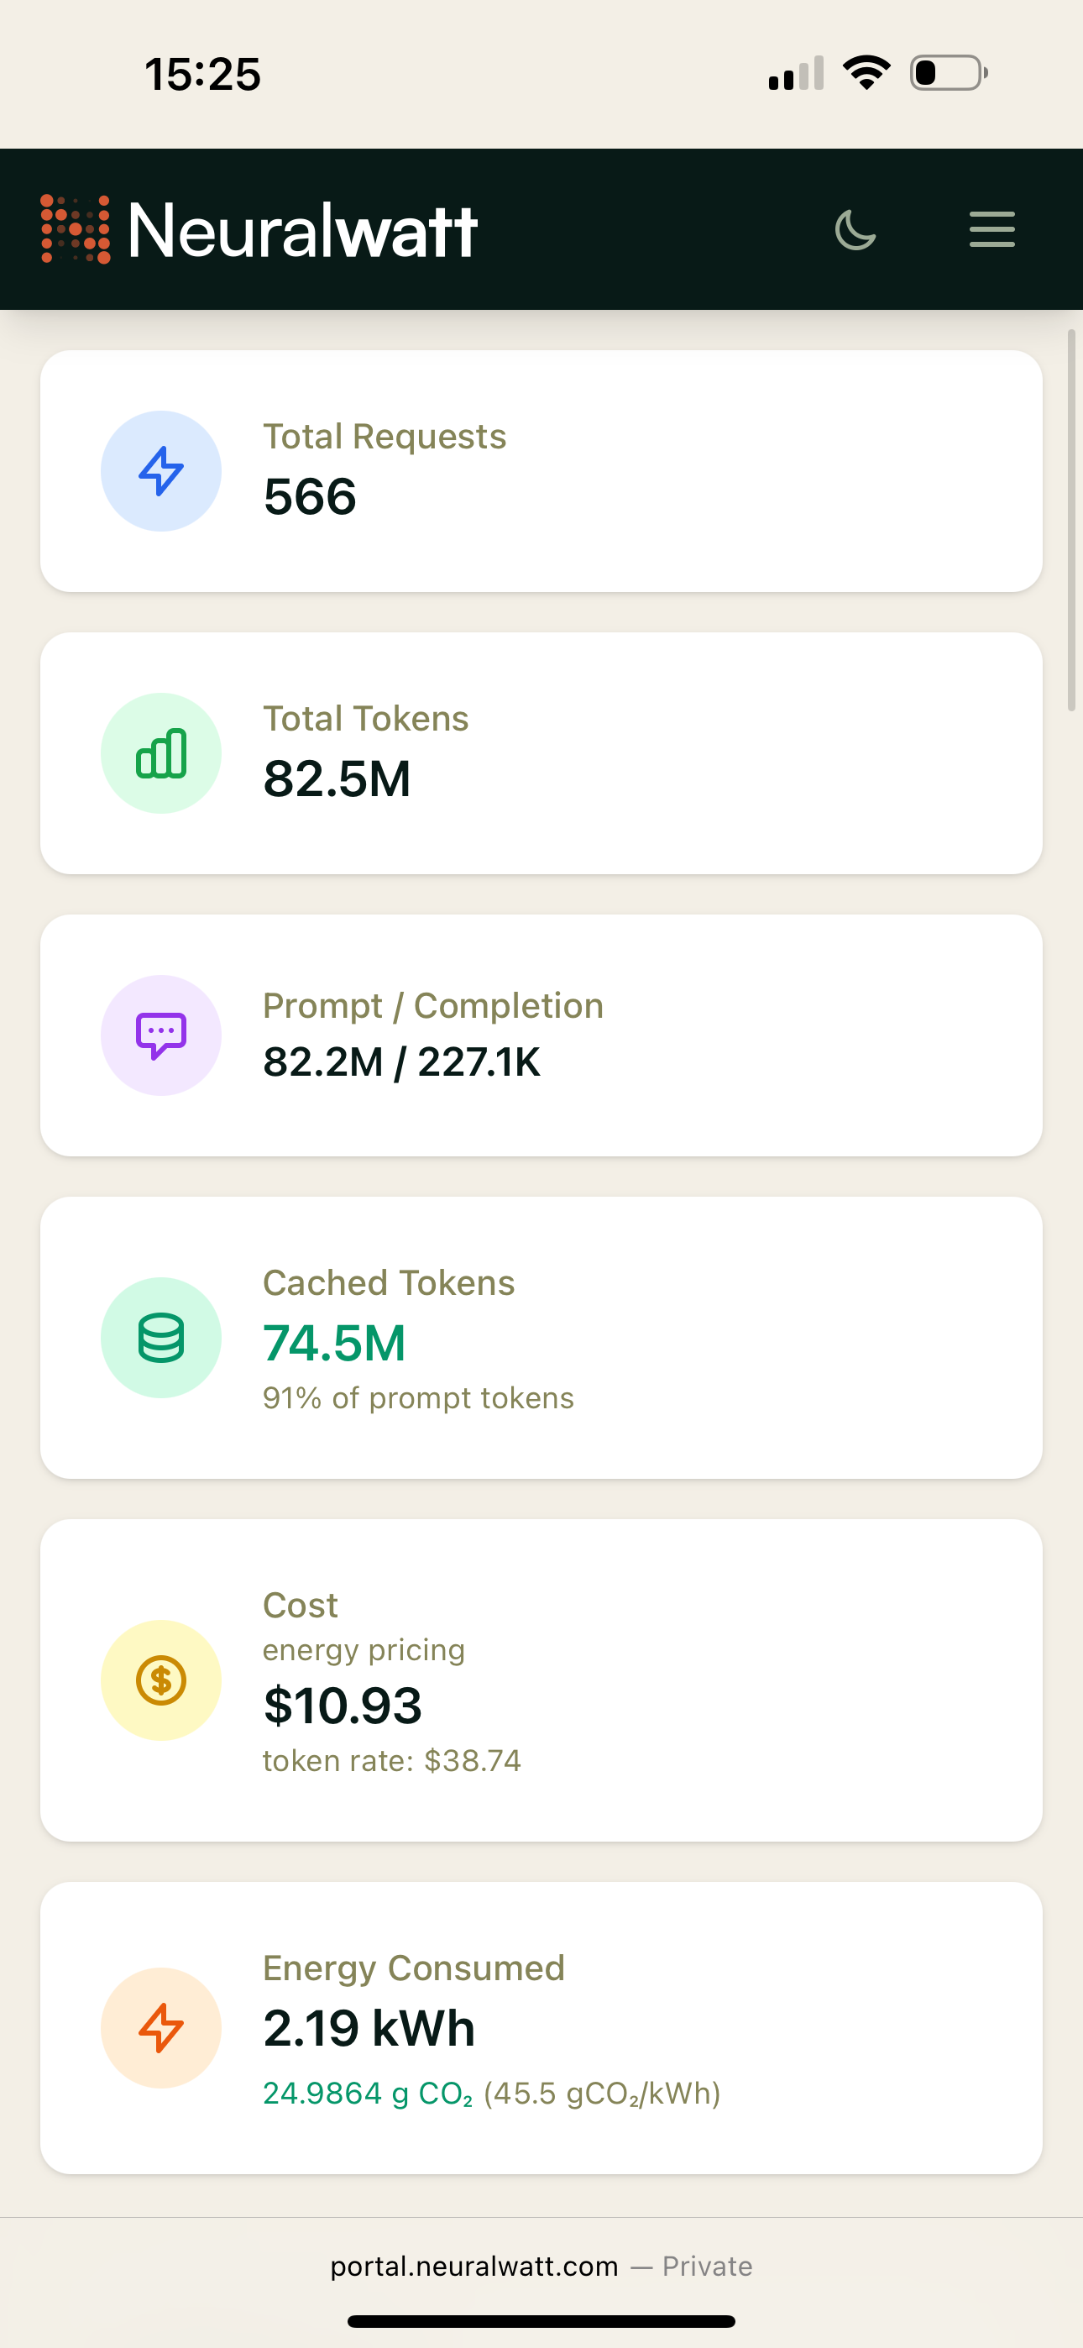
Task: Tap the $10.93 cost amount
Action: click(x=343, y=1706)
